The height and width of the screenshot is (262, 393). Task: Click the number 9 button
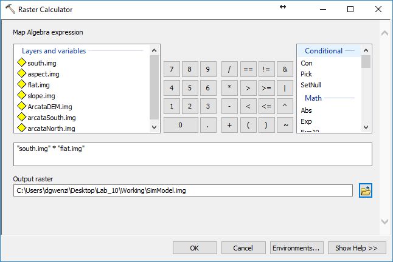click(208, 69)
